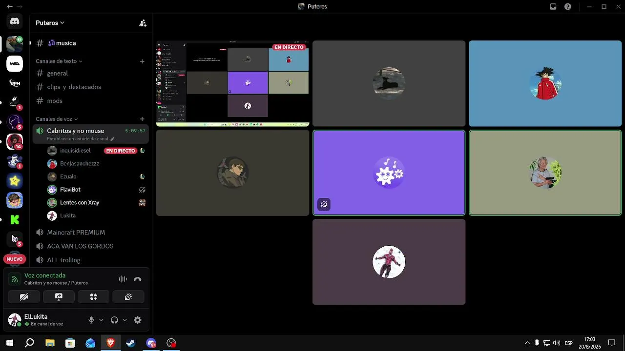Screen dimensions: 625x351
Task: Join the Maincraft PREMIUM voice channel
Action: [x=91, y=233]
